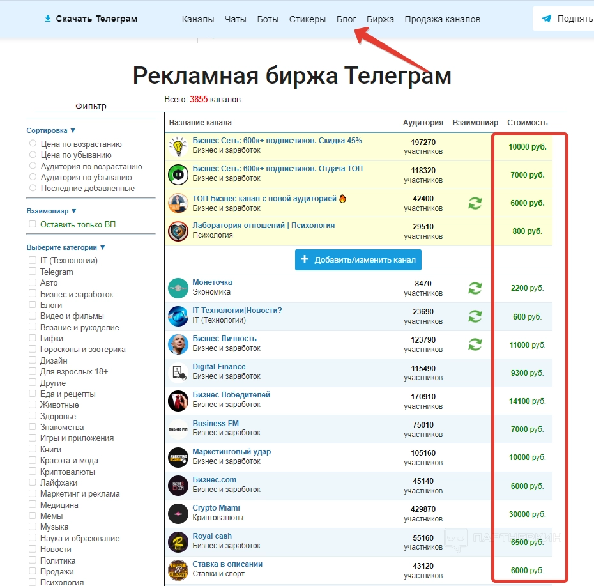Image resolution: width=594 pixels, height=586 pixels.
Task: Tick the Новости category checkbox
Action: [33, 549]
